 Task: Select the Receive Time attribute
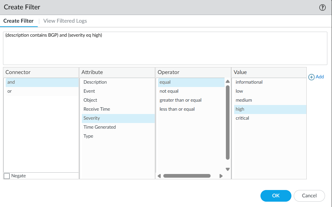(96, 109)
